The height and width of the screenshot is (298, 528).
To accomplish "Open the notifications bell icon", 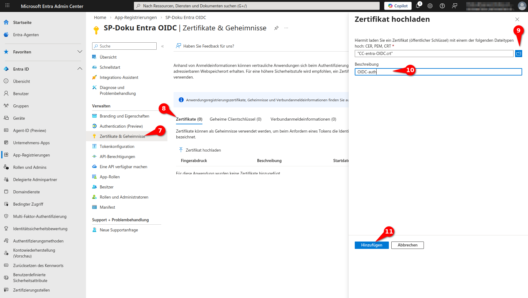I will (x=418, y=6).
